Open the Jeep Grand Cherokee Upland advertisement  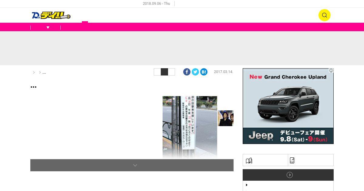(x=288, y=106)
